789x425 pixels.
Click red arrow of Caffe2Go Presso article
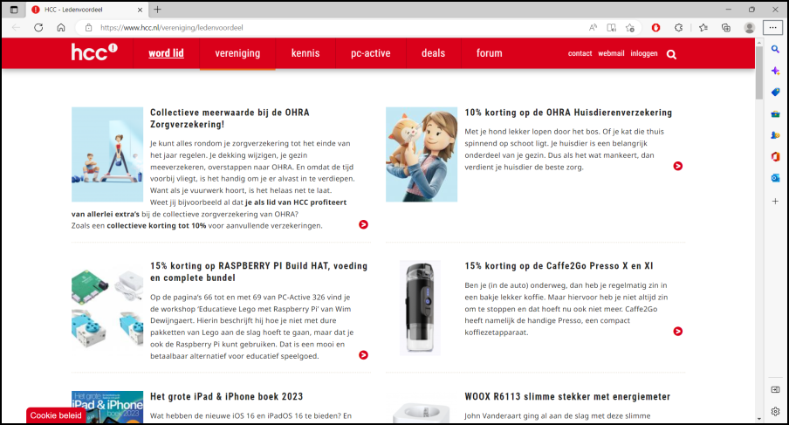coord(678,332)
